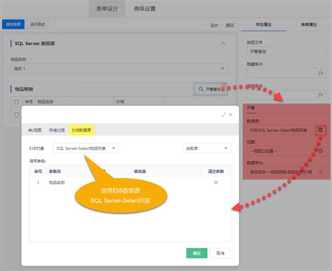
Task: Switch to 高级设置 tab
Action: coord(144,8)
